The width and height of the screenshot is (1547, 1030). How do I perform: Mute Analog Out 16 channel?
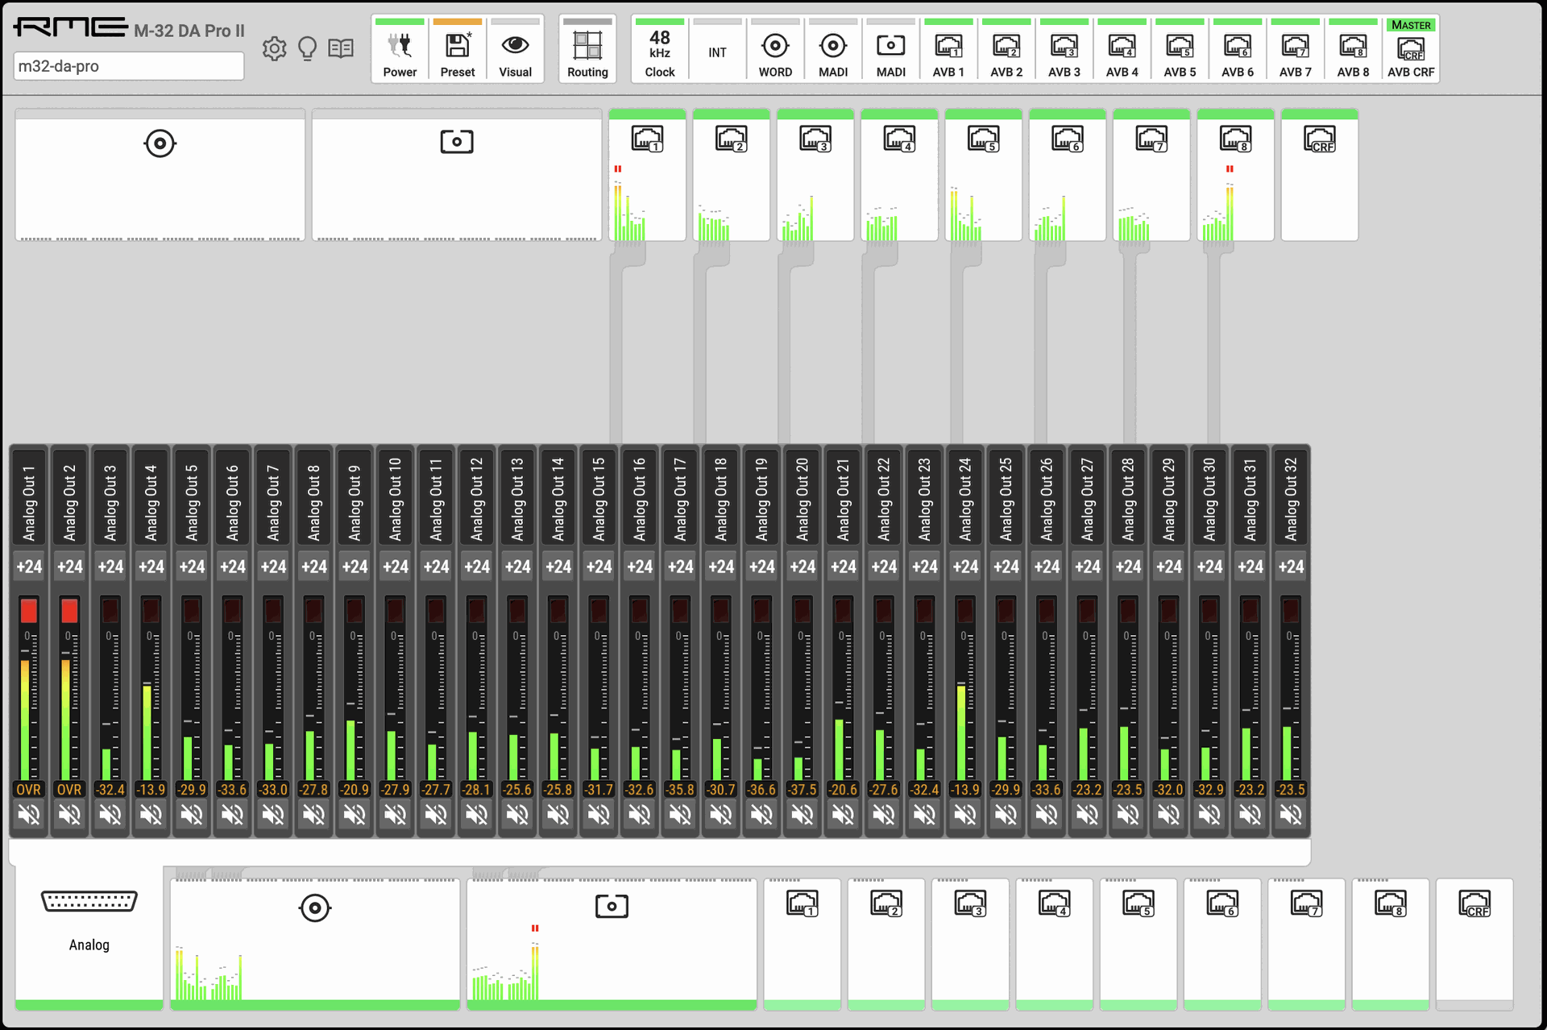coord(640,816)
